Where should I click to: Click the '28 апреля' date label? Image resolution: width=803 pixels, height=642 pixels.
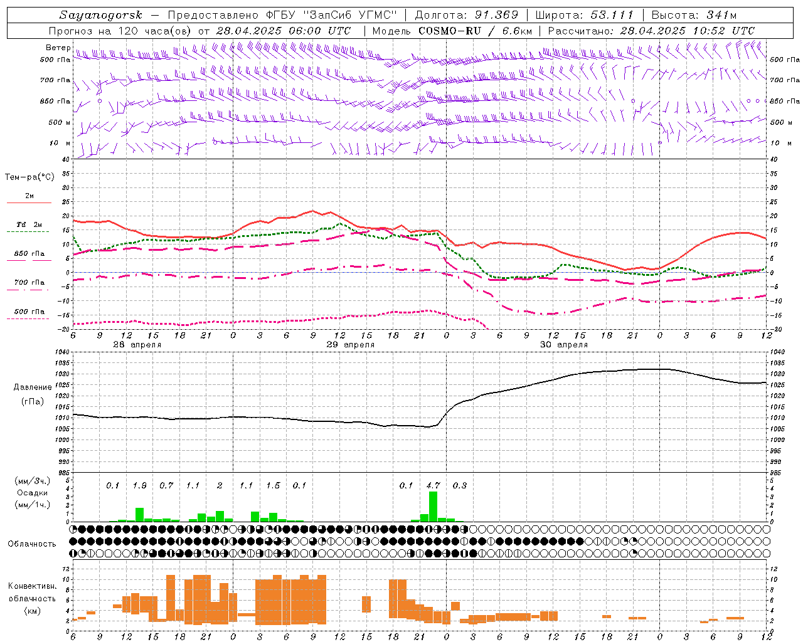pos(137,345)
